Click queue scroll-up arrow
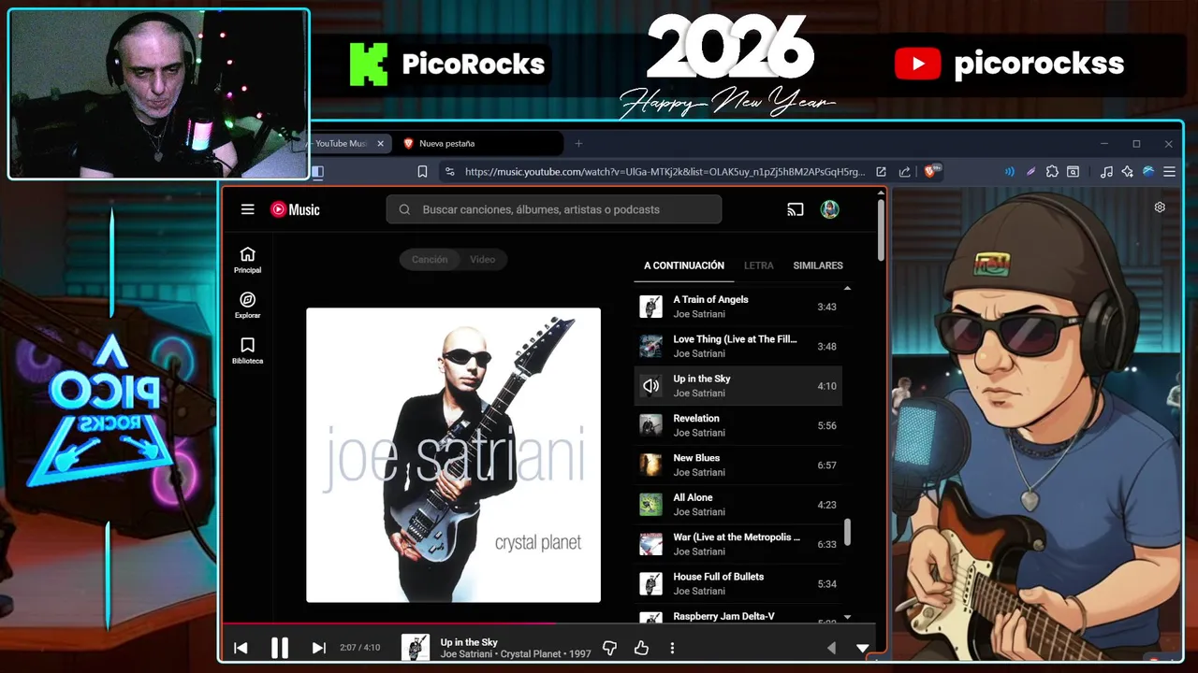 point(847,288)
